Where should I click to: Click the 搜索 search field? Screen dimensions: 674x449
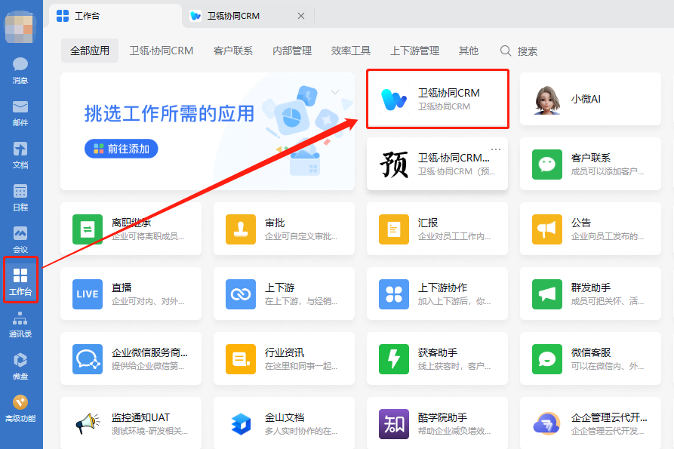click(x=519, y=51)
